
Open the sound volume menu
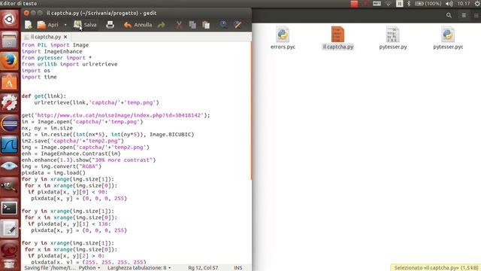[x=449, y=4]
